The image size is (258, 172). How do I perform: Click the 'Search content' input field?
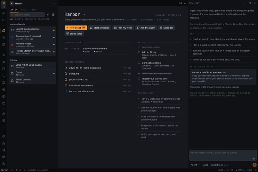27,15
